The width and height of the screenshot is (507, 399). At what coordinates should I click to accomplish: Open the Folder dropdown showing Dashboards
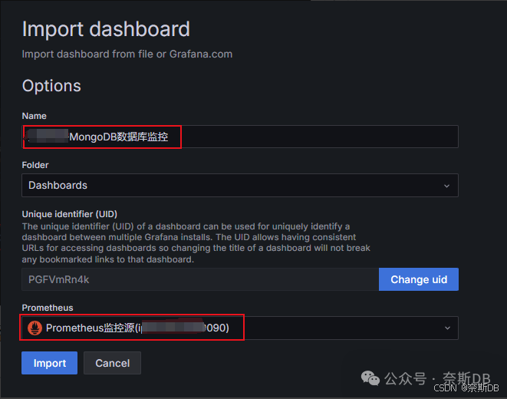tap(240, 185)
